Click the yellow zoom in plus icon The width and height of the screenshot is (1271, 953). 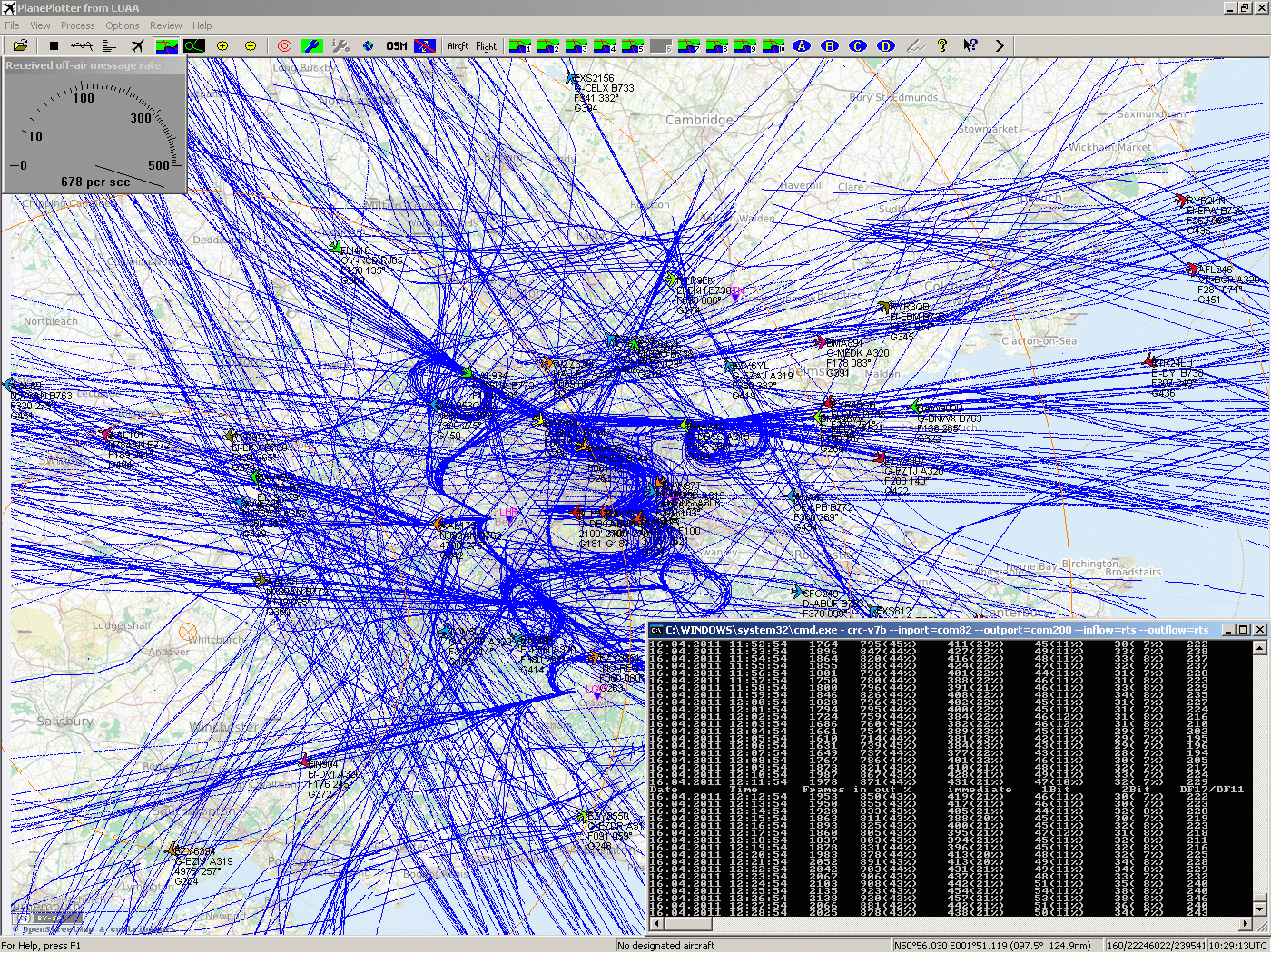(222, 45)
